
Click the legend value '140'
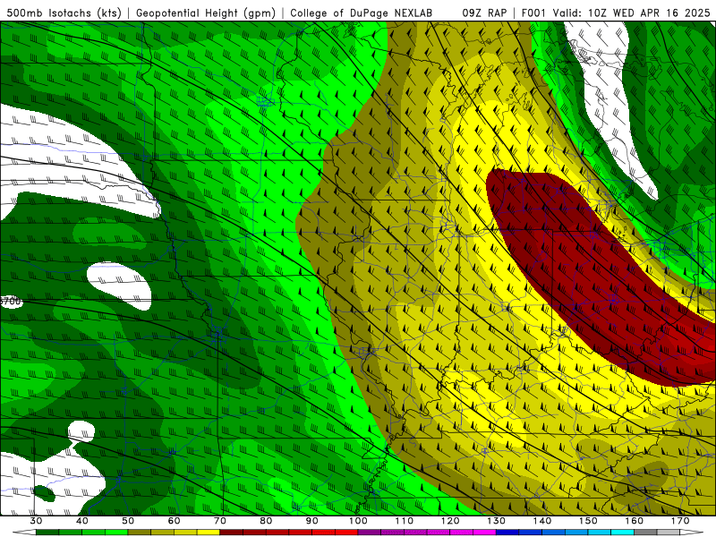pyautogui.click(x=542, y=521)
